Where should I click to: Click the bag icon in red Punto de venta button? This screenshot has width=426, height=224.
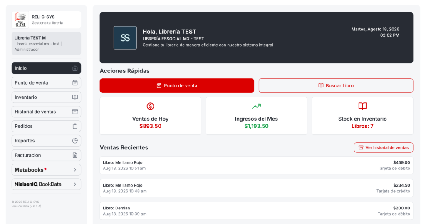pos(159,86)
